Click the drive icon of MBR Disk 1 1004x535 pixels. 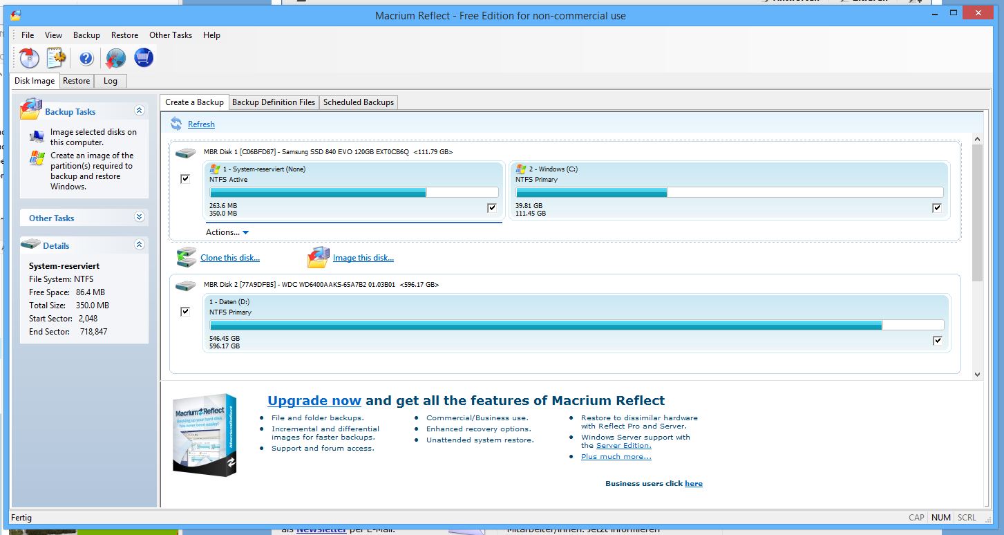185,152
